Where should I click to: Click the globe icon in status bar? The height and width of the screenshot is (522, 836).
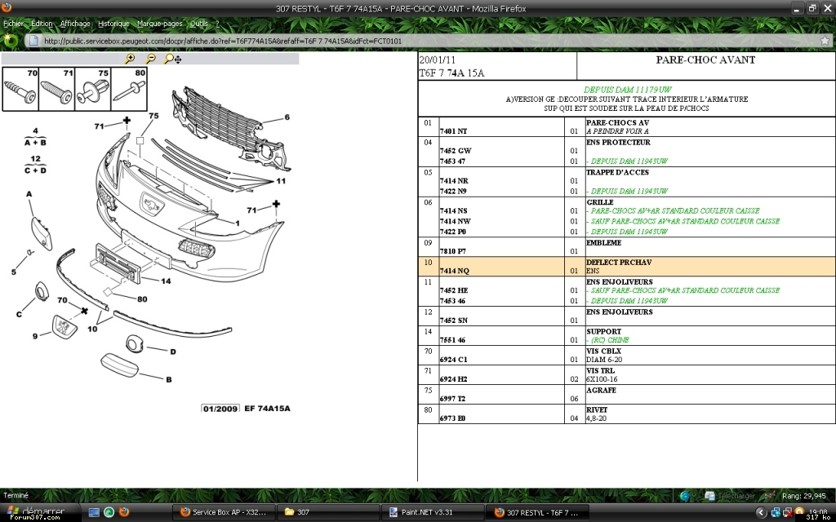click(x=685, y=496)
